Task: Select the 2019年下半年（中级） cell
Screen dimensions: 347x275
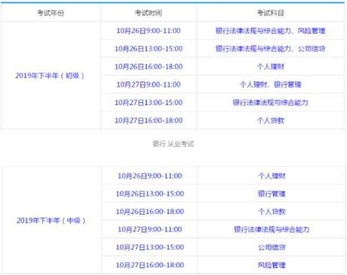Action: (50, 220)
